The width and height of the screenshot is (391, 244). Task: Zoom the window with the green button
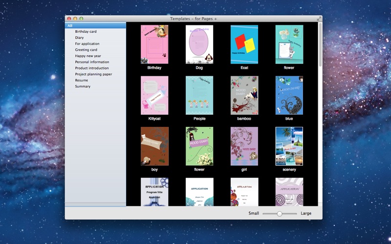pyautogui.click(x=81, y=19)
